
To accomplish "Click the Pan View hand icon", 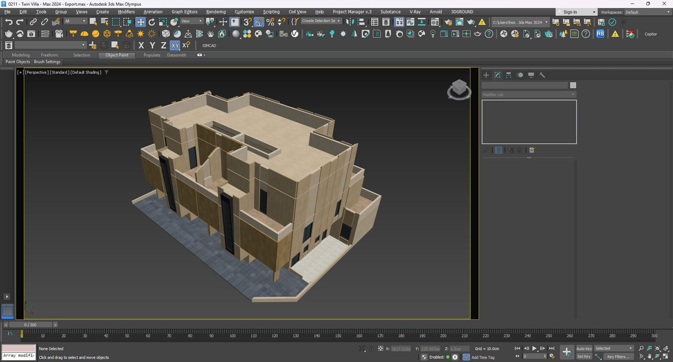I will point(649,357).
